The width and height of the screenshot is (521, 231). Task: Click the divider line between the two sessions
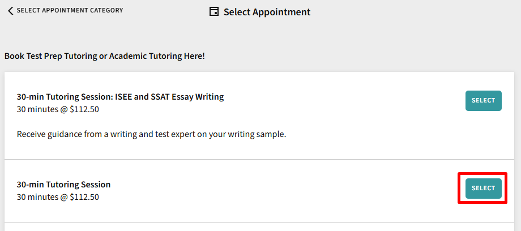(x=260, y=160)
